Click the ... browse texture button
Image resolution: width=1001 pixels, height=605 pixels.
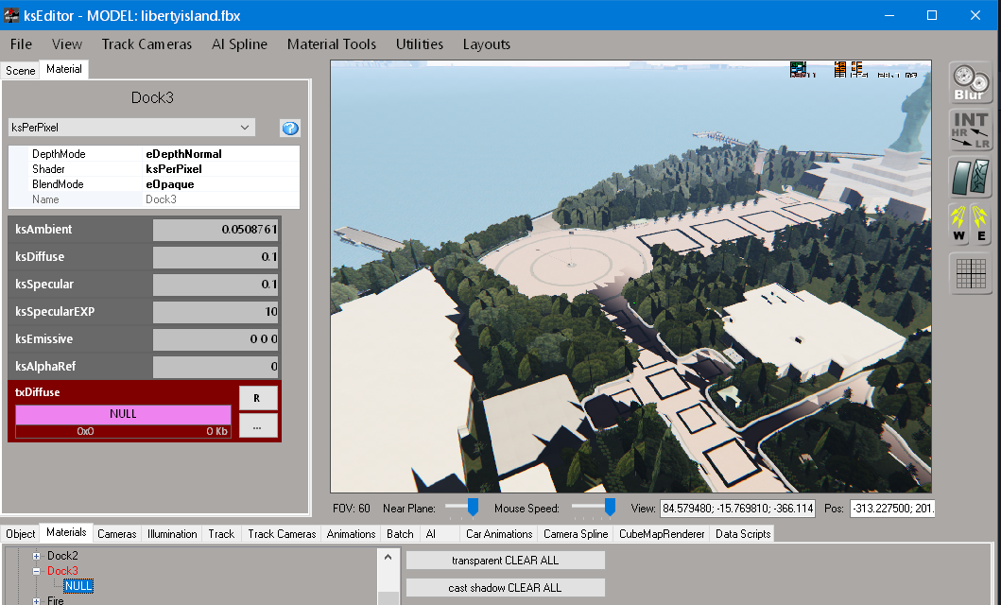point(258,426)
